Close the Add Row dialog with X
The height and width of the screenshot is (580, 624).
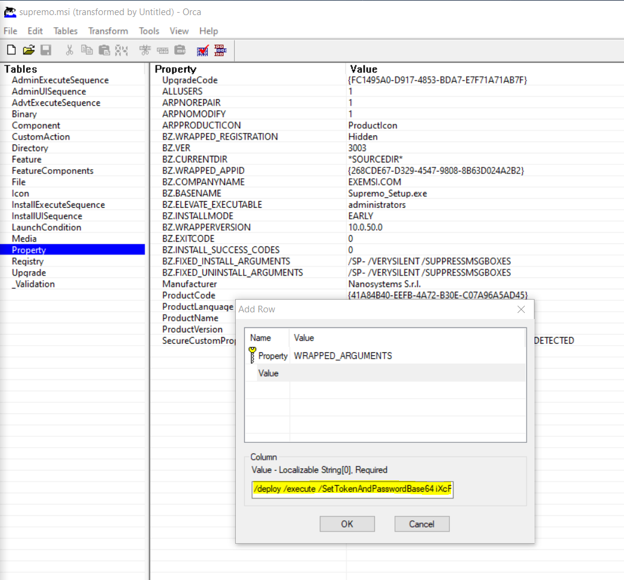(x=521, y=309)
